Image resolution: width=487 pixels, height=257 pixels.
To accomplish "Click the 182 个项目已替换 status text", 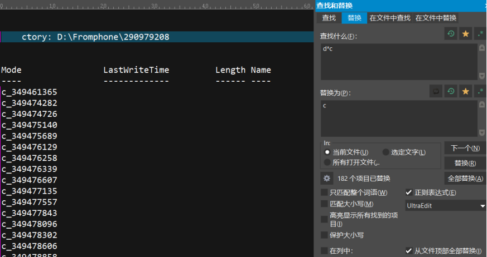I will point(364,179).
